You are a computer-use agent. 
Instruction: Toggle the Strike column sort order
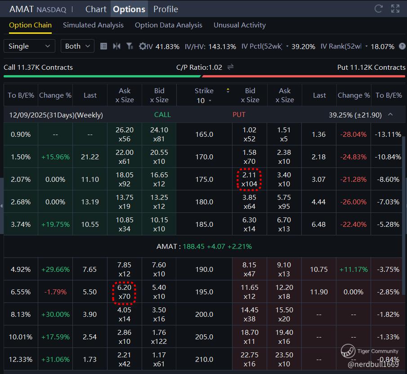(x=228, y=90)
